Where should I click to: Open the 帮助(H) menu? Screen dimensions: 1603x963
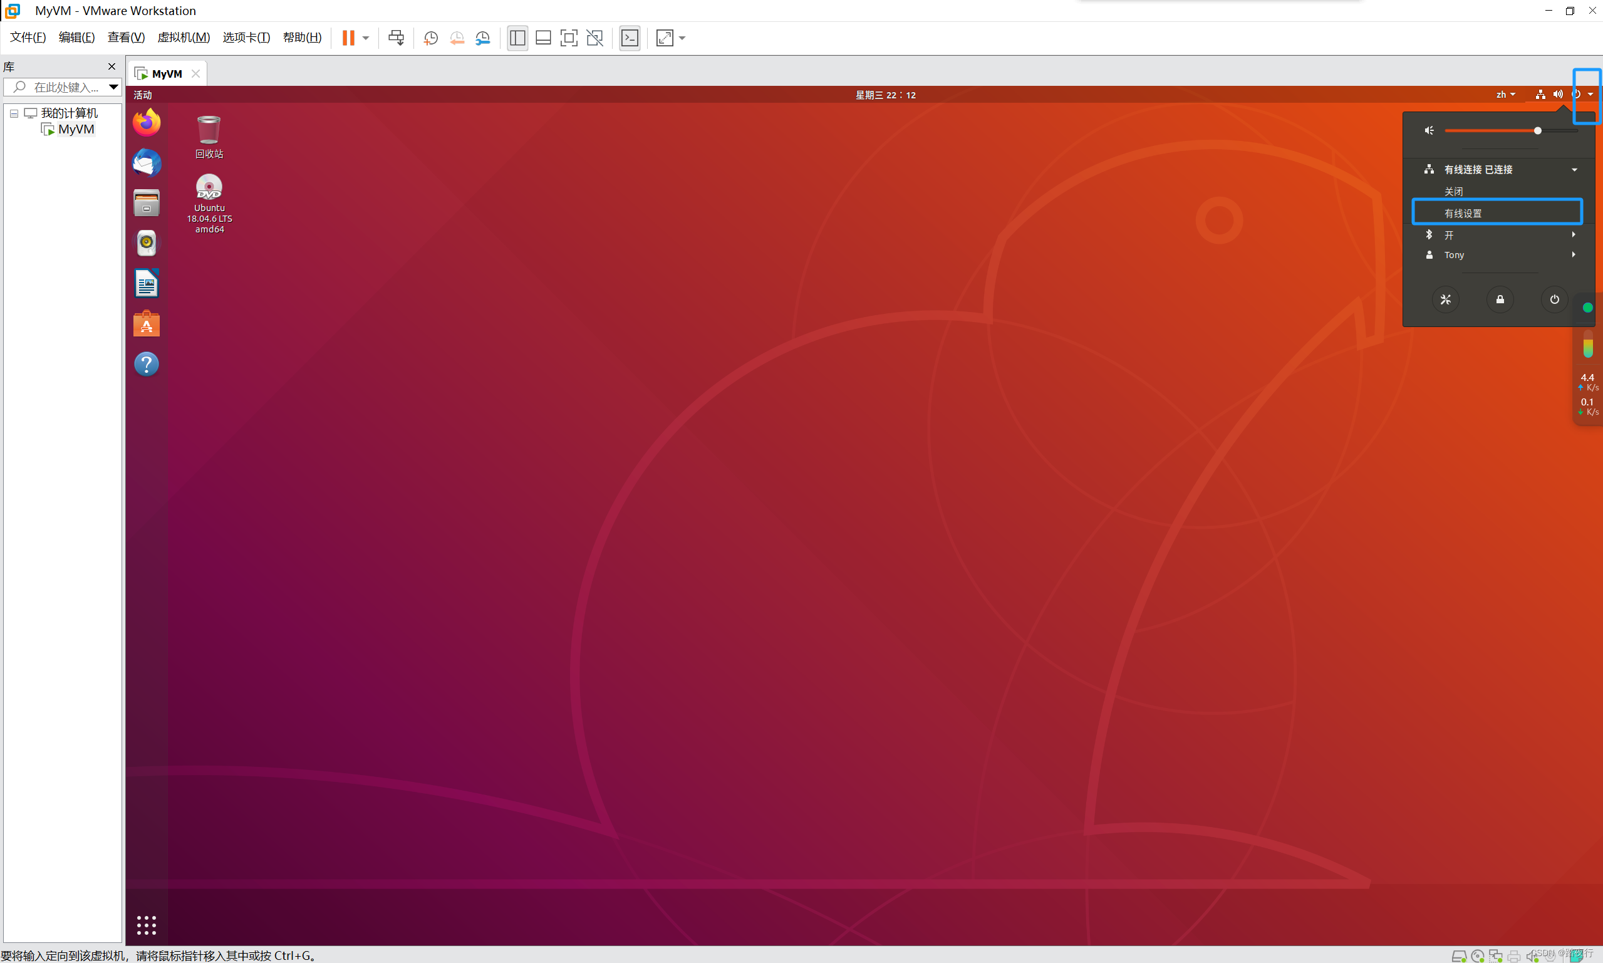303,37
